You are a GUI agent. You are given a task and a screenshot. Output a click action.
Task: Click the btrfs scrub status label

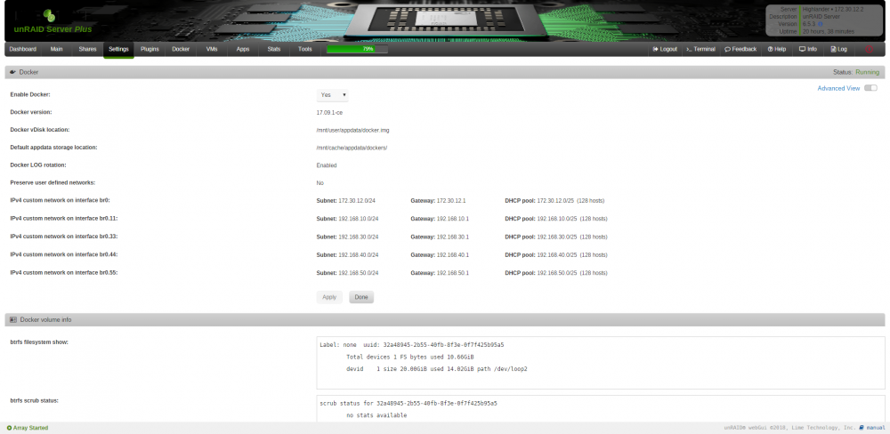[34, 400]
